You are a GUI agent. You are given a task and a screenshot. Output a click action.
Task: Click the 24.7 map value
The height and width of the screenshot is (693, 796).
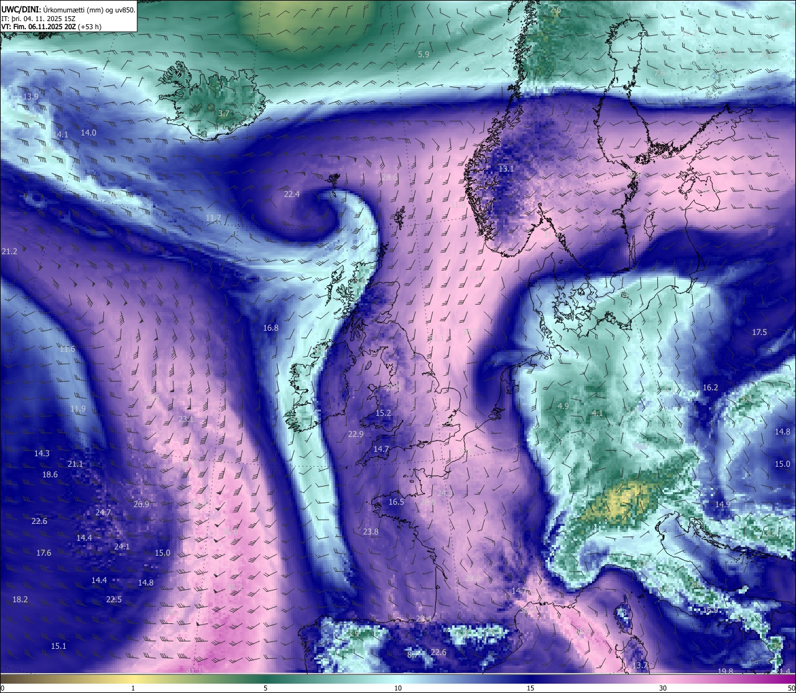pos(103,513)
